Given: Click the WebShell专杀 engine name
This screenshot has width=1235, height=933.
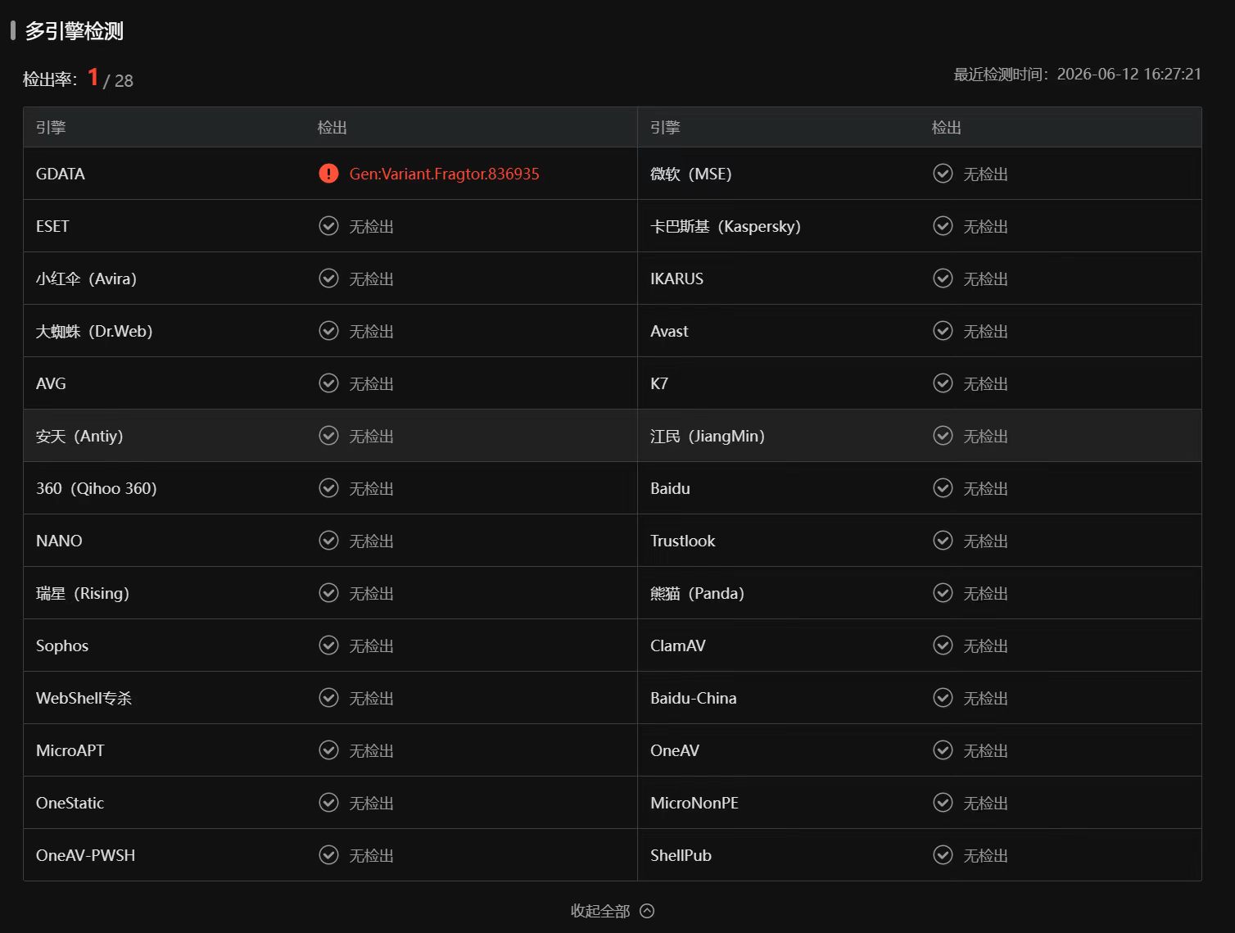Looking at the screenshot, I should (84, 698).
